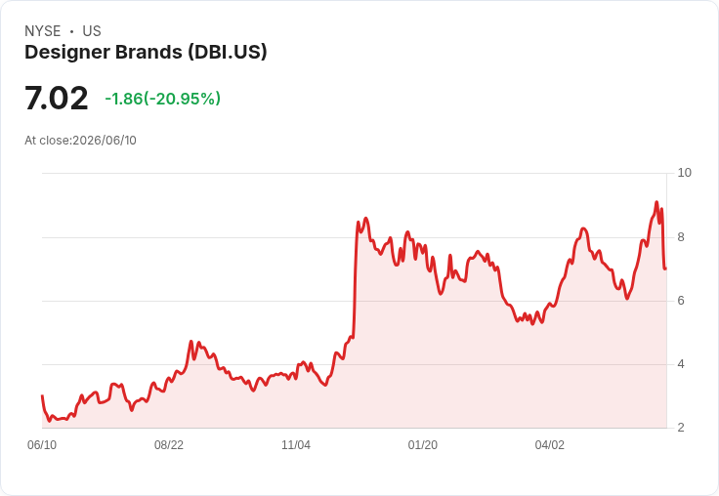Click the US market label
This screenshot has width=719, height=496.
92,31
